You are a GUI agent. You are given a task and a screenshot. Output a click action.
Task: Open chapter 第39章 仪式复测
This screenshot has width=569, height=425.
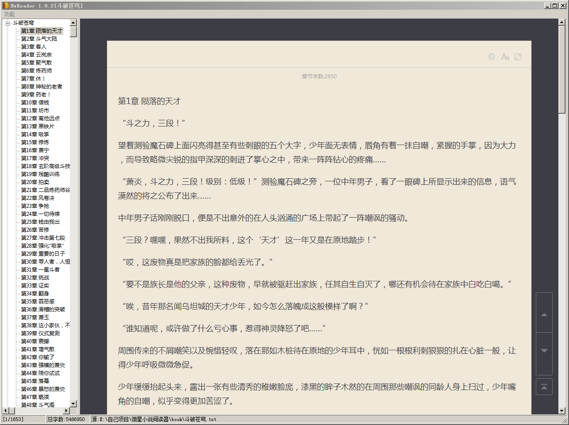tap(40, 333)
